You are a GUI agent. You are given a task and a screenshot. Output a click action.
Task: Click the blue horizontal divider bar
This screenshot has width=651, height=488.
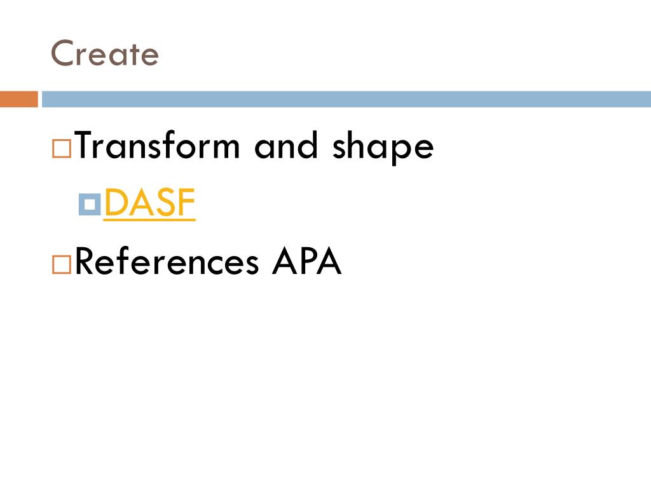coord(346,99)
